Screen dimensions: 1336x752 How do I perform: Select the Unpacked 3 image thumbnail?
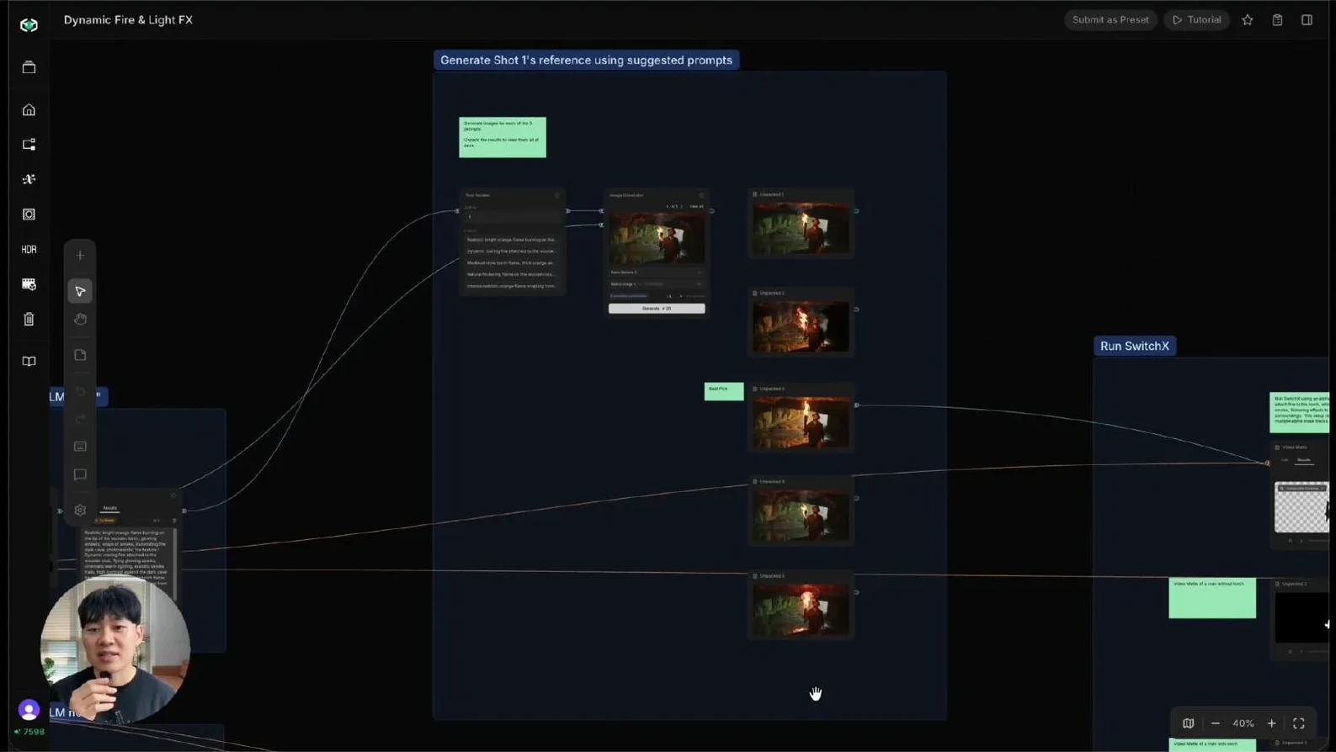point(801,422)
